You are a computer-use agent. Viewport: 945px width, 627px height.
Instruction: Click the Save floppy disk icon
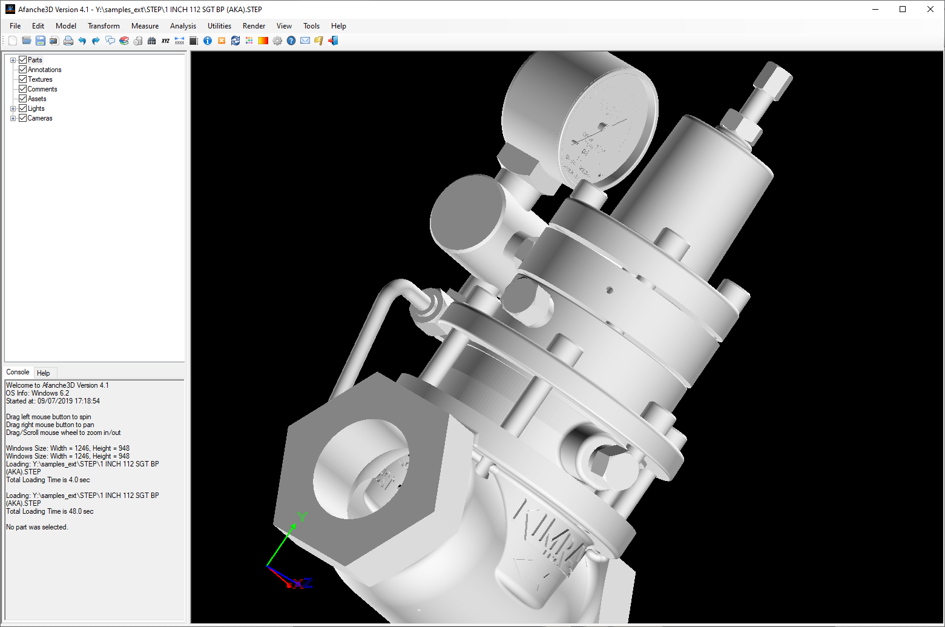click(40, 41)
